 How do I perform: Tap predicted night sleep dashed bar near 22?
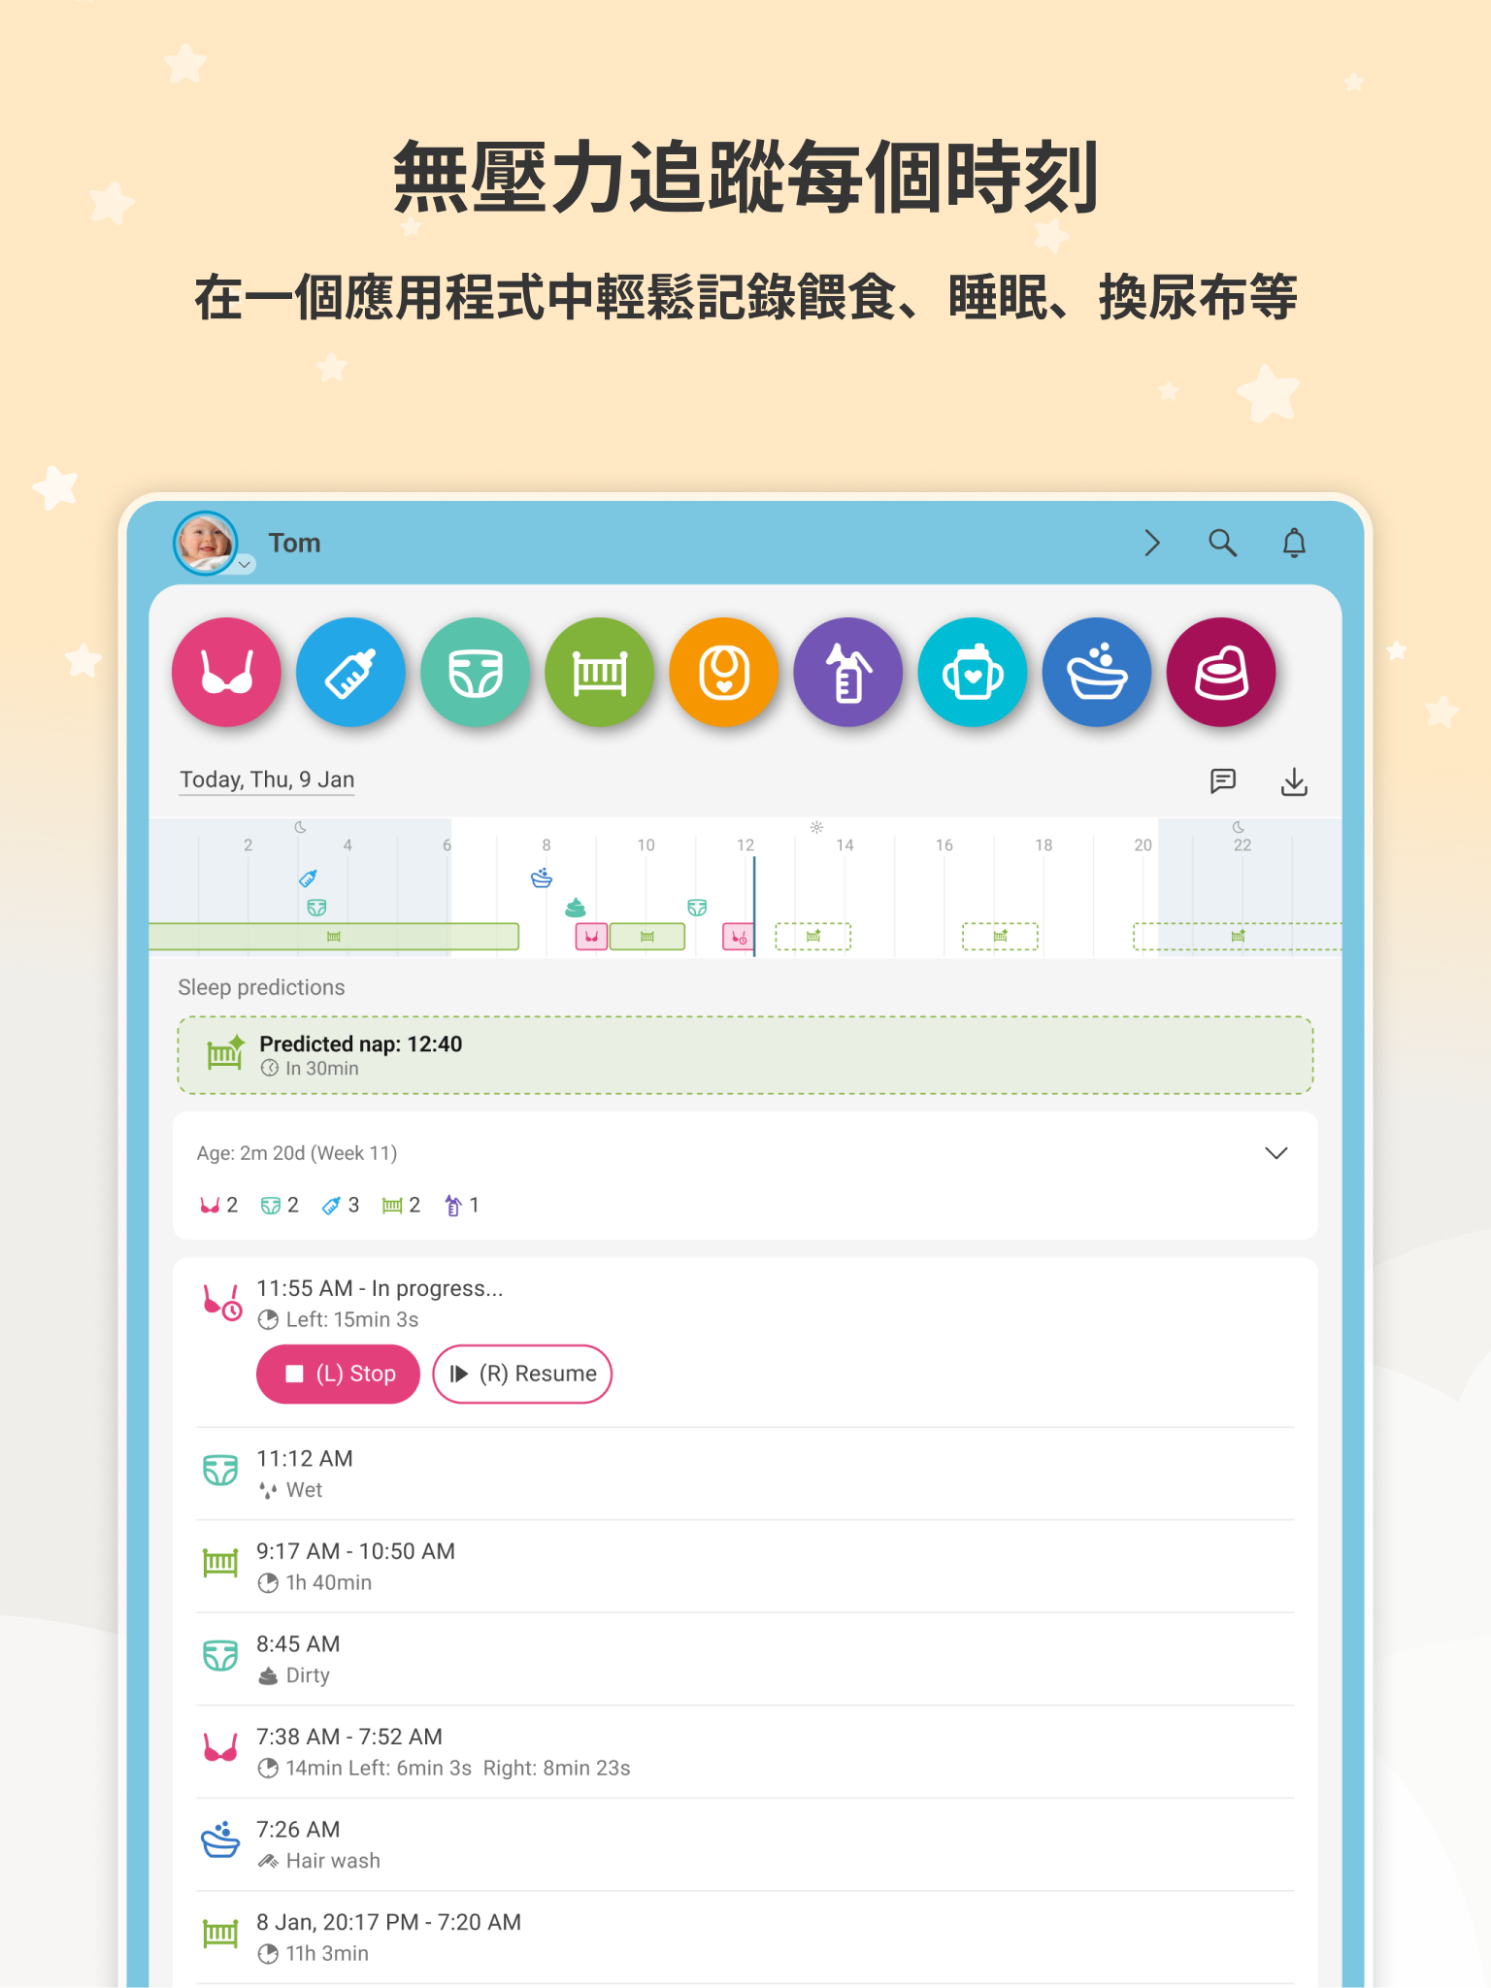[1238, 937]
